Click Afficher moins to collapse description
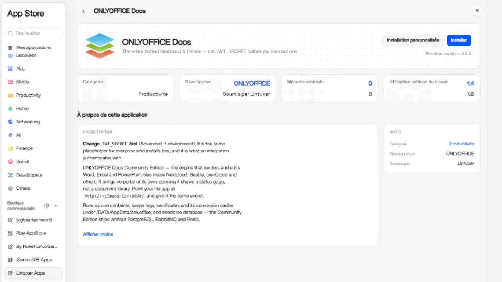This screenshot has height=282, width=502. pyautogui.click(x=98, y=234)
